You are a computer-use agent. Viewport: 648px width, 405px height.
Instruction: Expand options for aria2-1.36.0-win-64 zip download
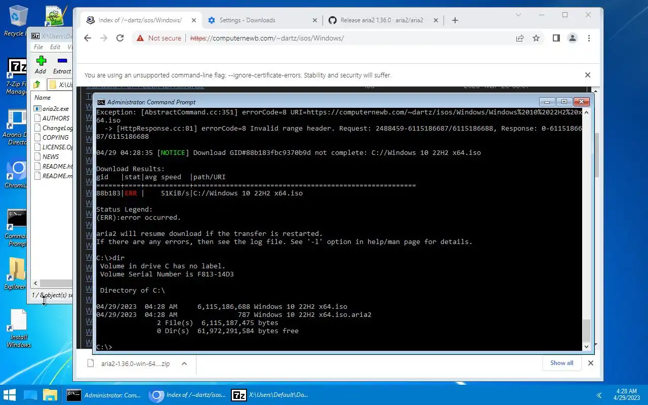click(184, 363)
